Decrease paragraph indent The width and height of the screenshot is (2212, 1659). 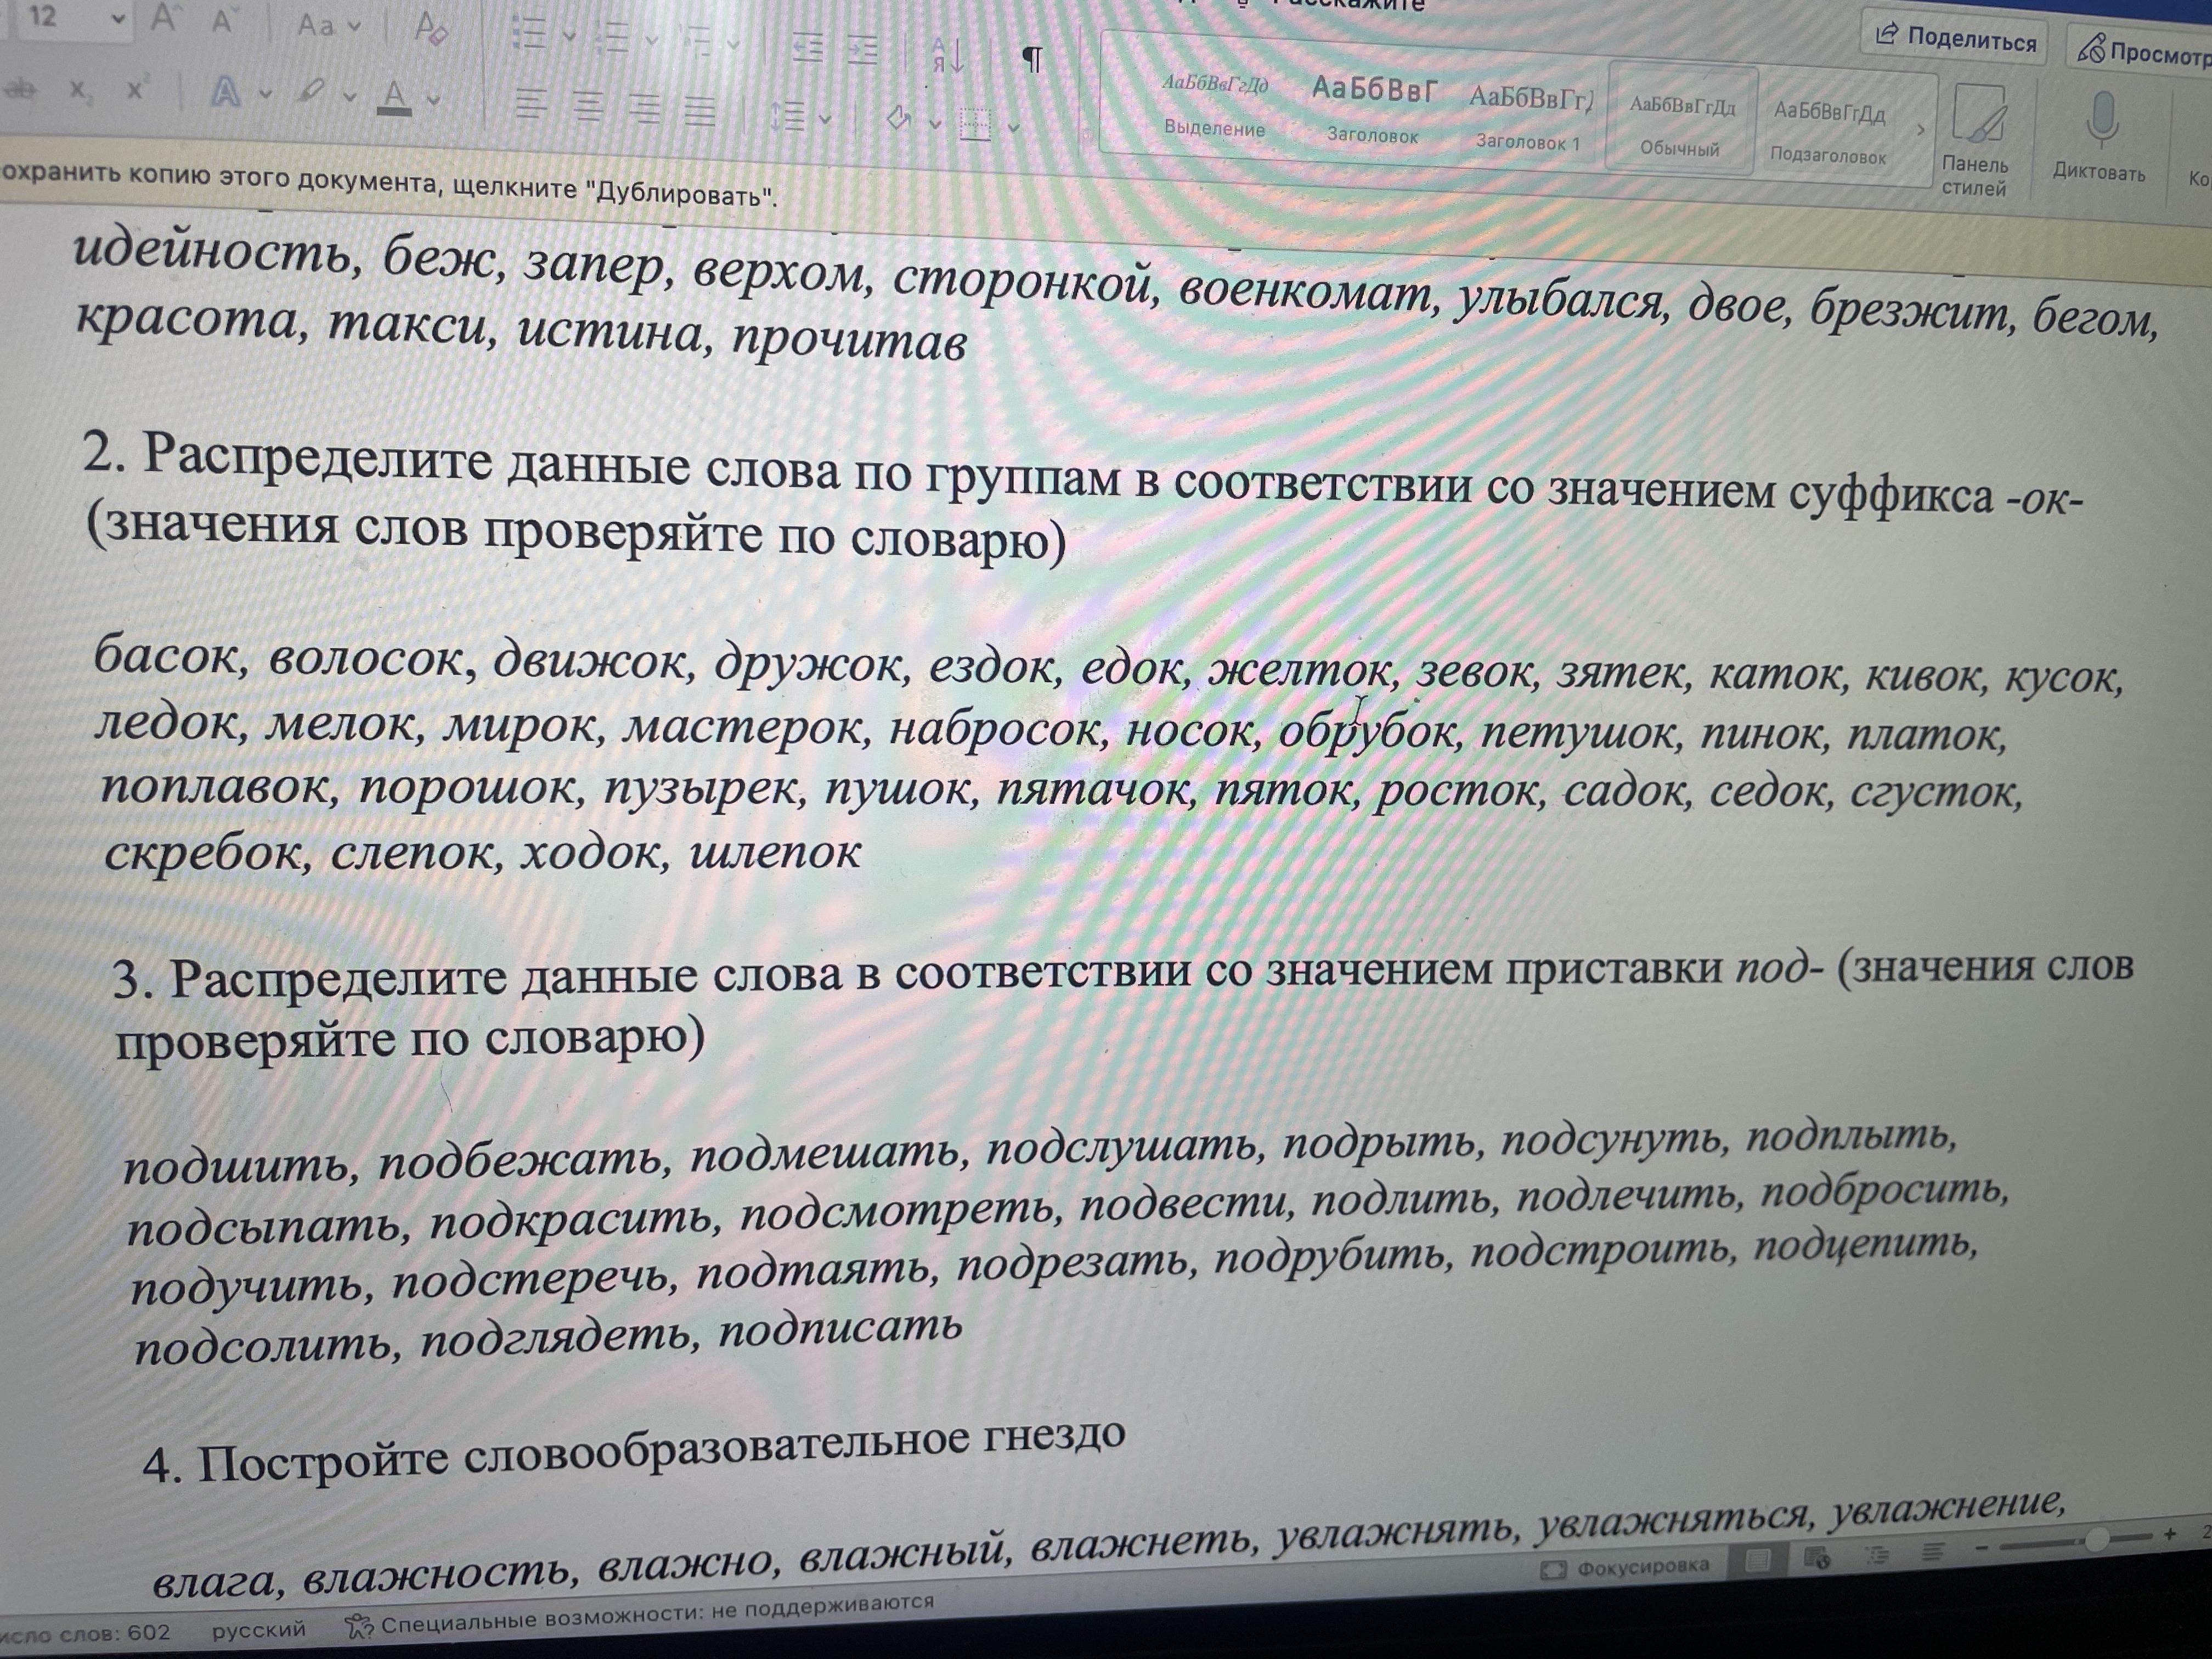807,47
